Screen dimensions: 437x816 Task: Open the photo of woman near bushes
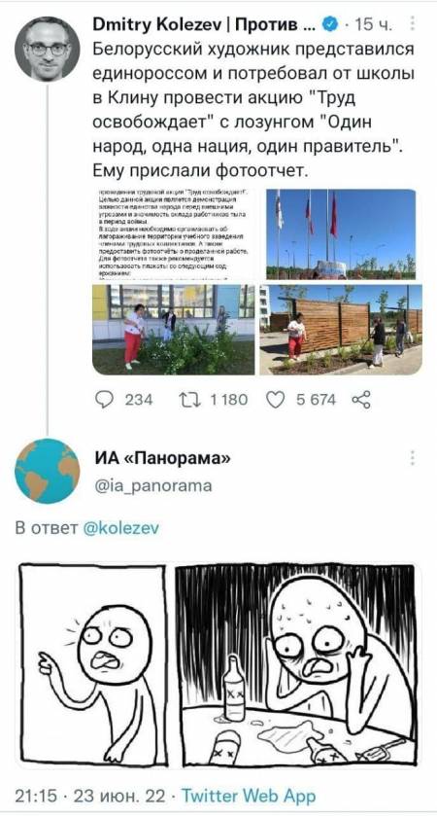click(174, 330)
